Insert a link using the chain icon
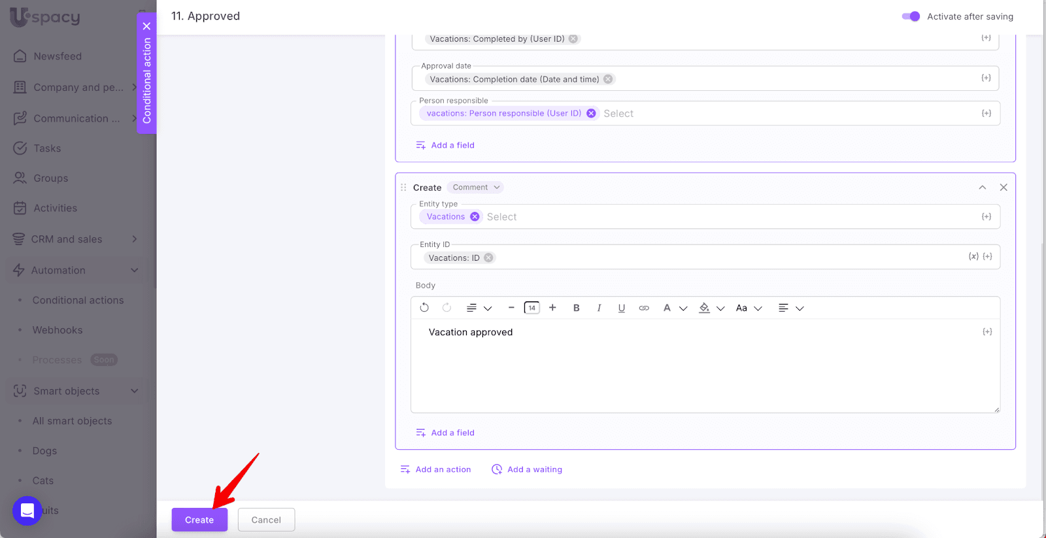This screenshot has width=1046, height=538. (x=644, y=308)
